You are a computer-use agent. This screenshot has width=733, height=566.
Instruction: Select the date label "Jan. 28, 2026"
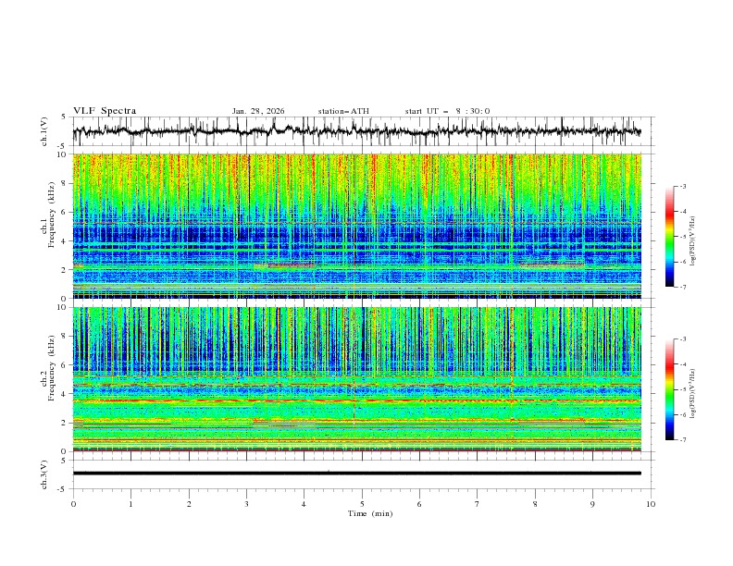[x=258, y=111]
